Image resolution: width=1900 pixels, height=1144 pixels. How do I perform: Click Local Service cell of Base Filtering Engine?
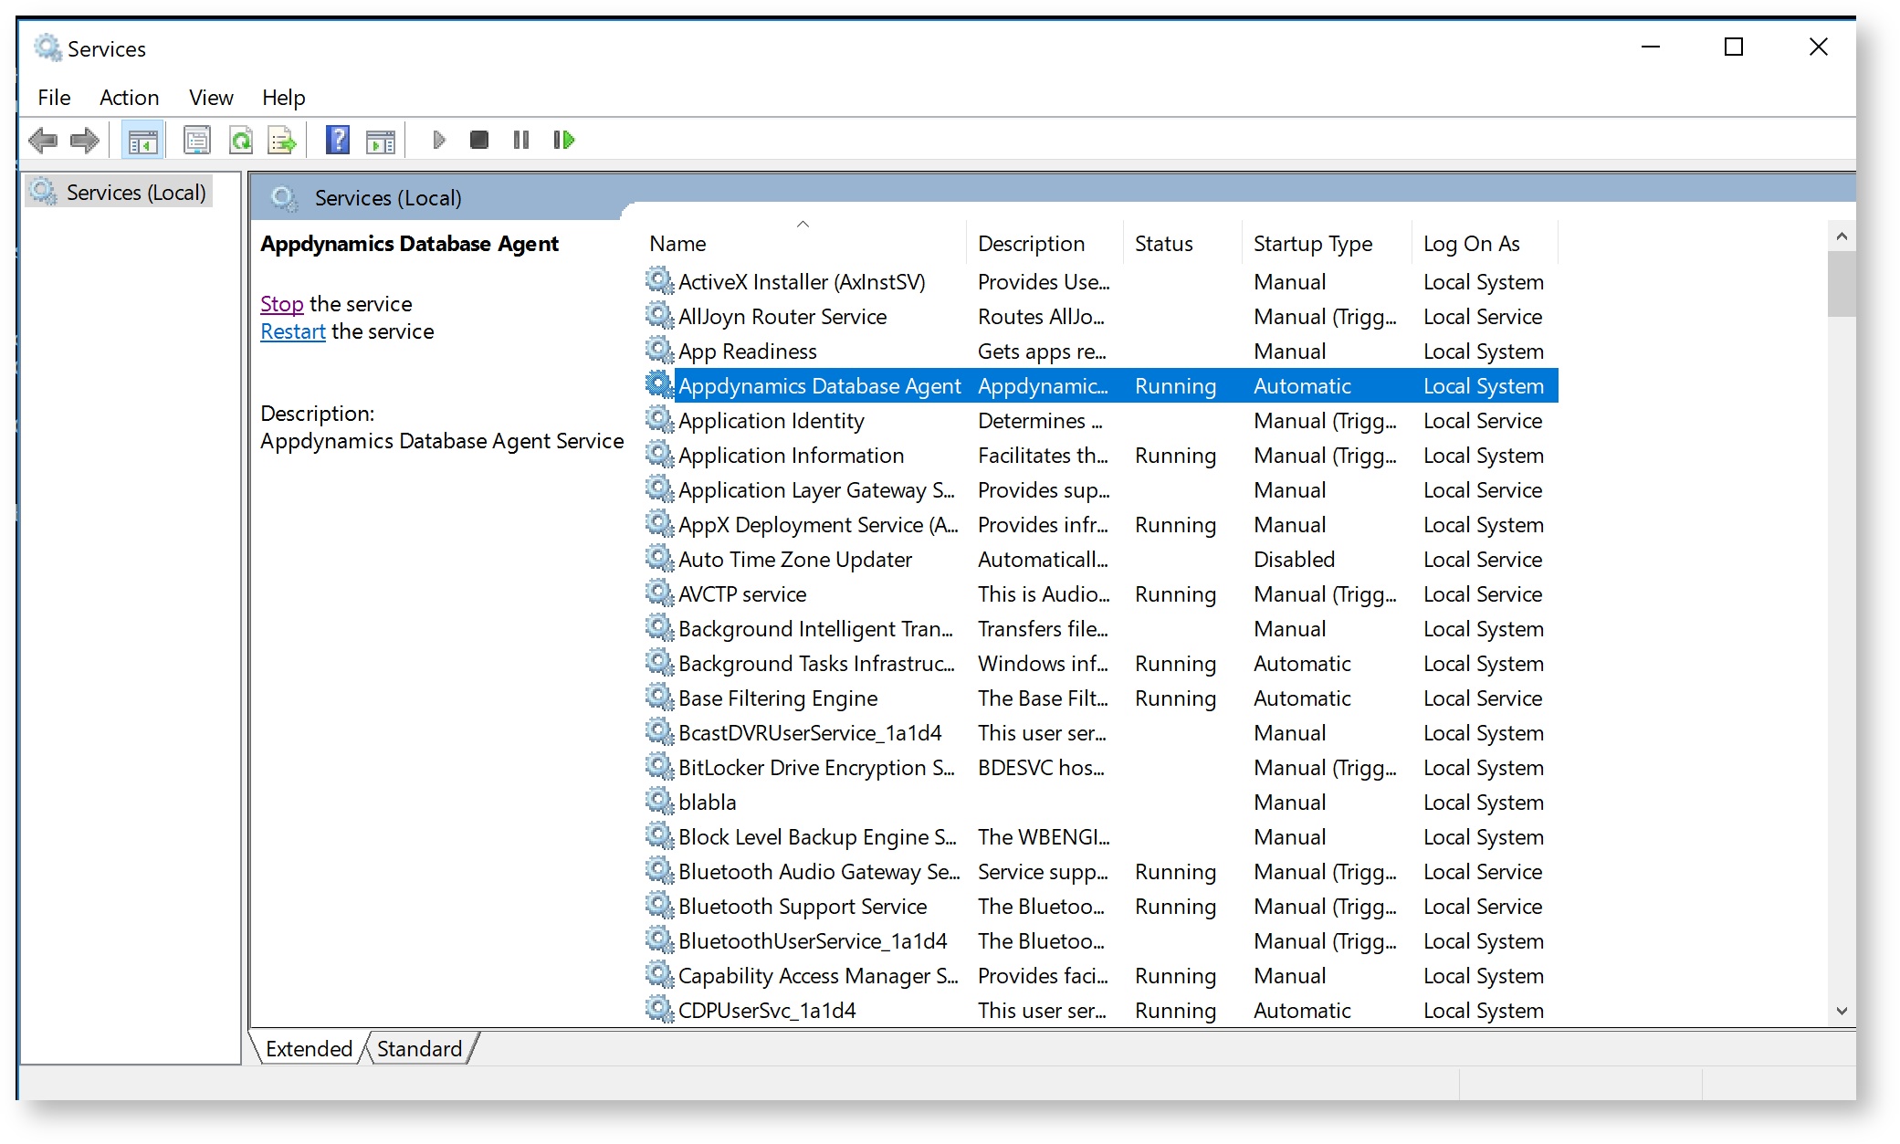(1483, 698)
